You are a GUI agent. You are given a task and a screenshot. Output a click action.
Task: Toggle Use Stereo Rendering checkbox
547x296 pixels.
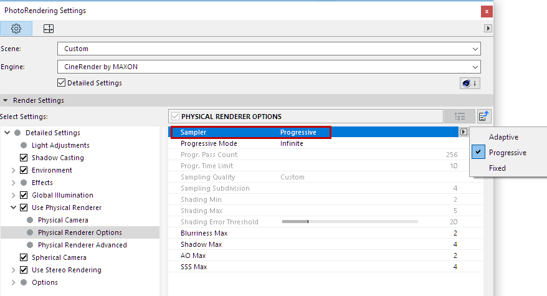coord(24,270)
